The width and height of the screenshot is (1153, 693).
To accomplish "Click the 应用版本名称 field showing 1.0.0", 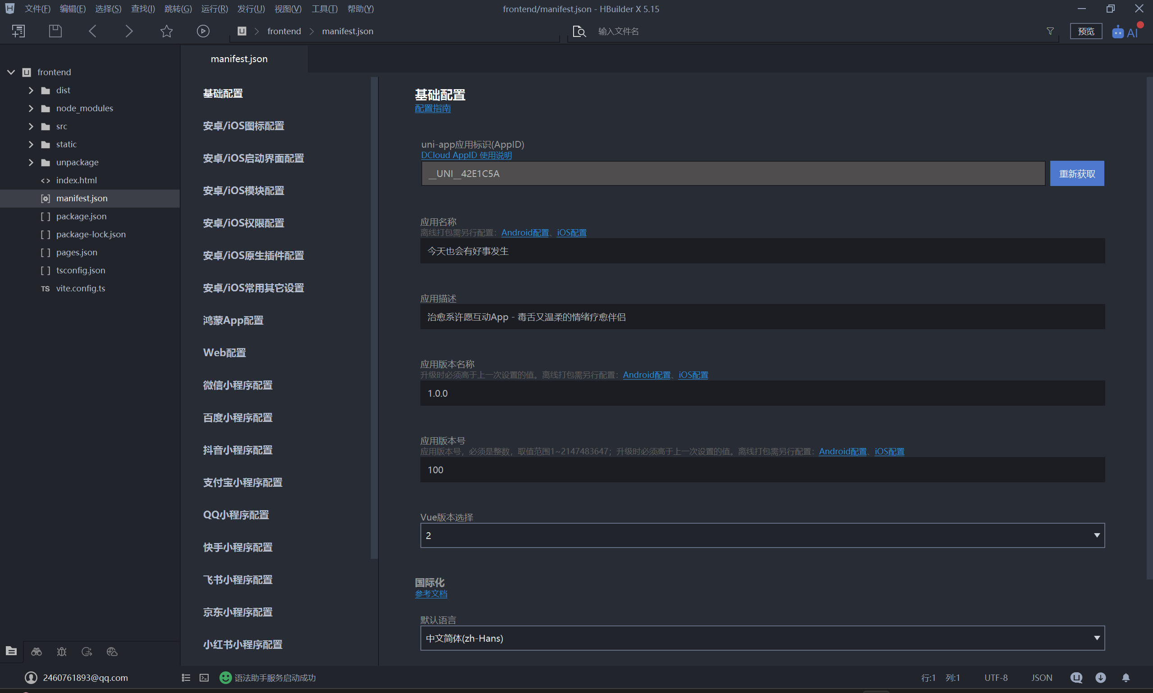I will (762, 393).
